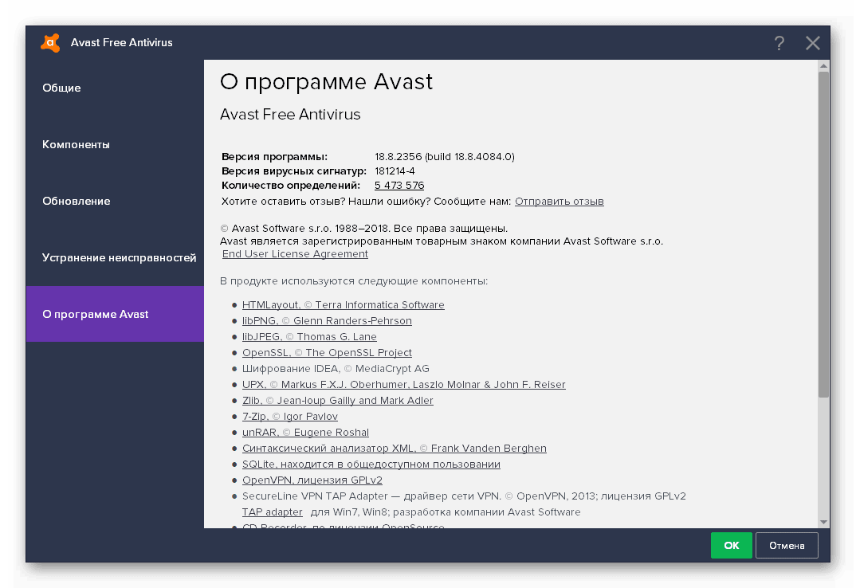Viewport: 856px width, 588px height.
Task: Open help via the question mark icon
Action: point(779,43)
